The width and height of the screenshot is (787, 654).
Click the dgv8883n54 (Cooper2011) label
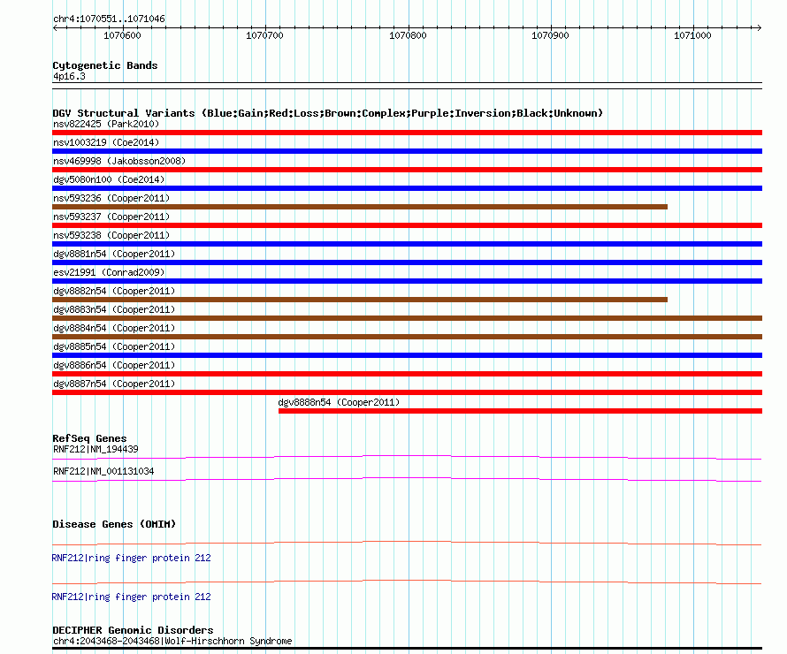click(114, 309)
